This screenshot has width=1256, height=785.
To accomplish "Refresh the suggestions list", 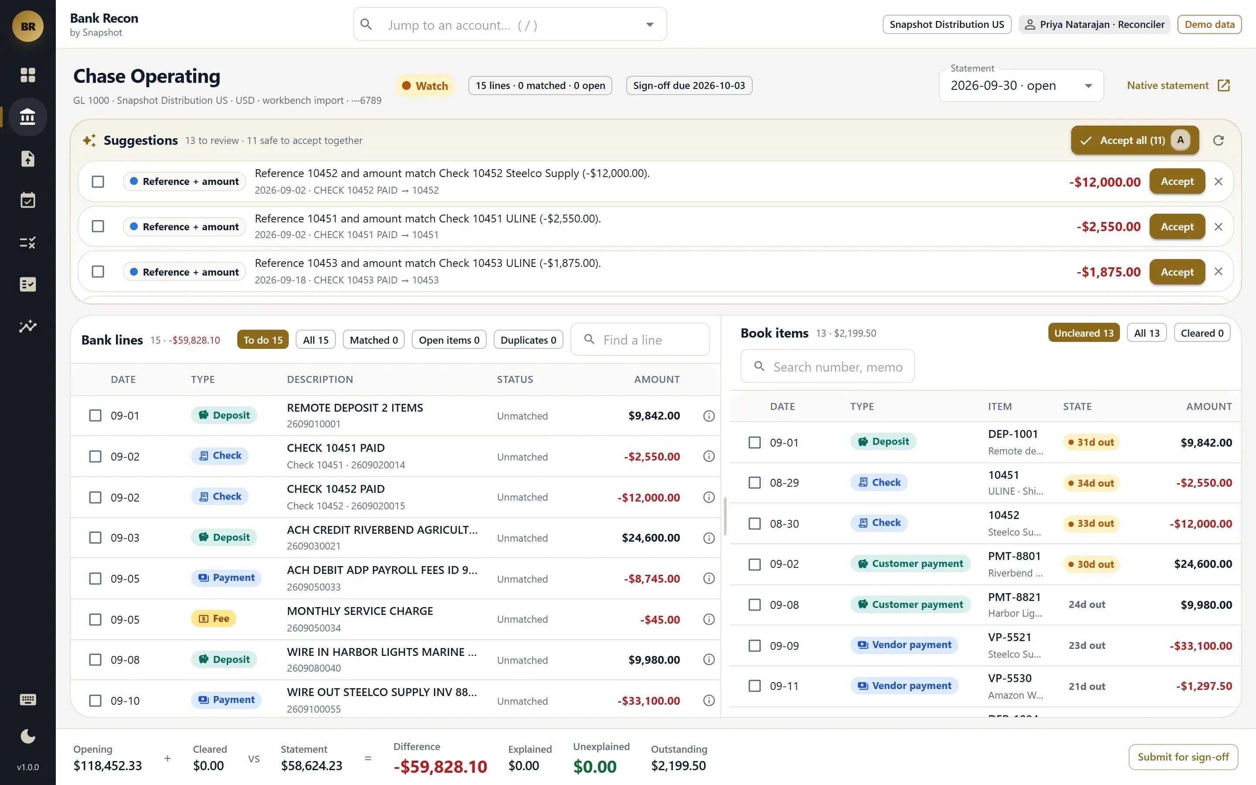I will [1218, 140].
